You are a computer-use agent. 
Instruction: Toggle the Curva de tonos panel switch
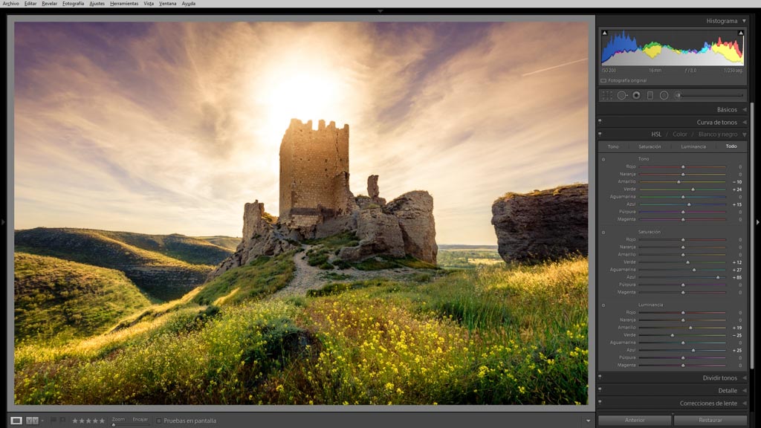point(600,122)
